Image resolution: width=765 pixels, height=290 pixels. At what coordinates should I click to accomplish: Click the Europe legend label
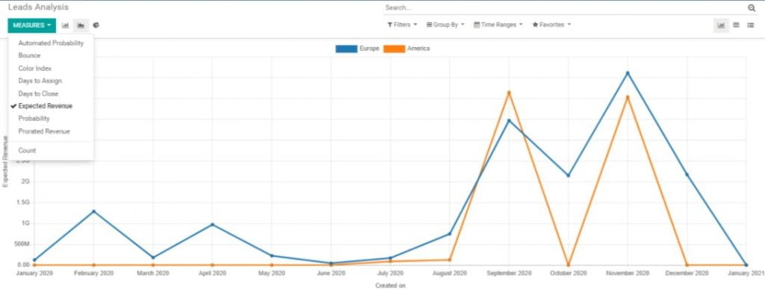(369, 49)
